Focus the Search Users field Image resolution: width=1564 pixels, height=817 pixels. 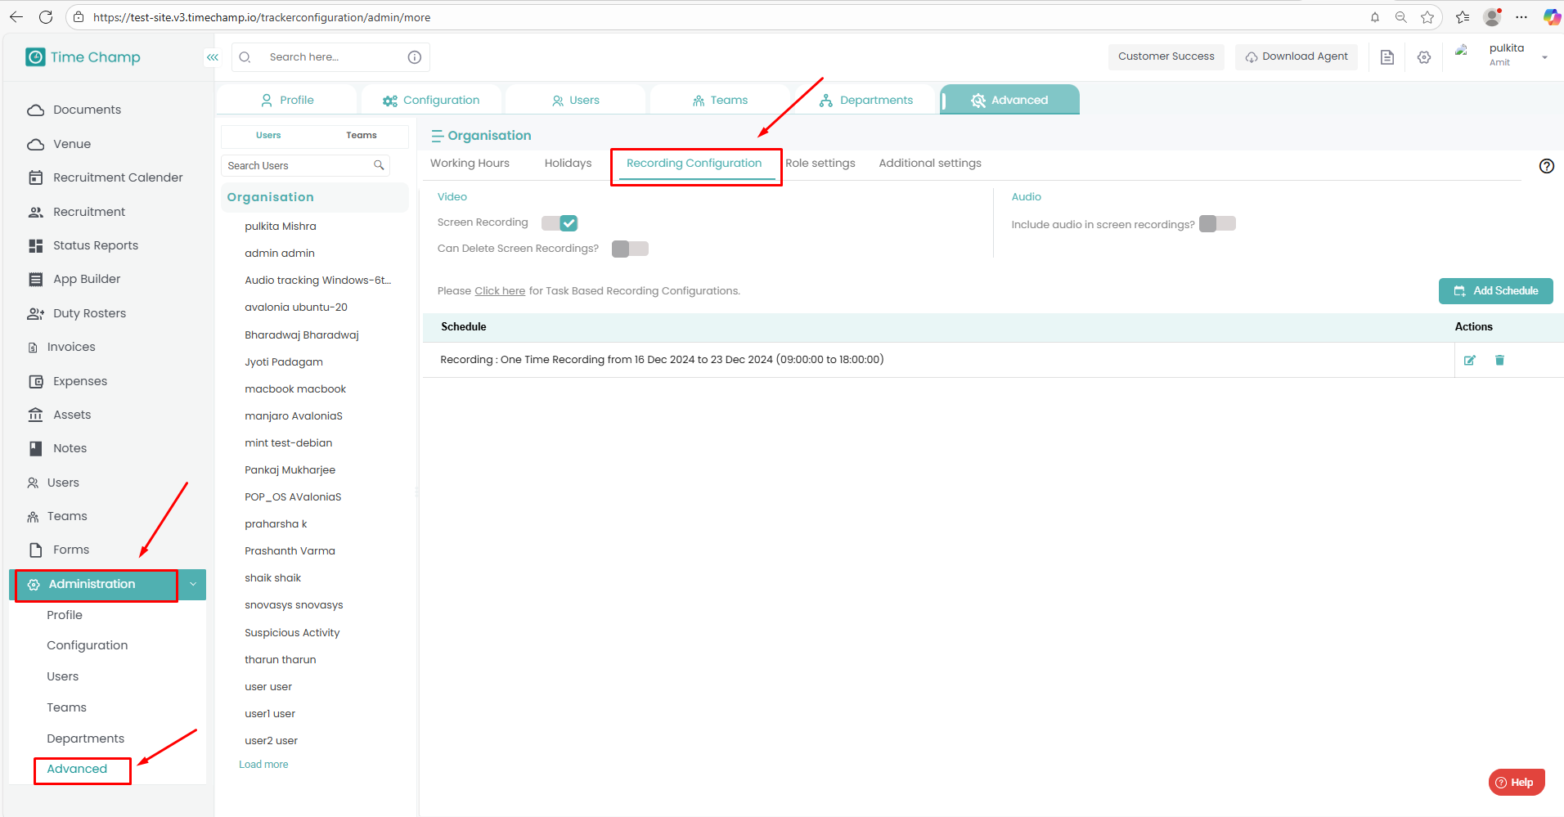305,165
